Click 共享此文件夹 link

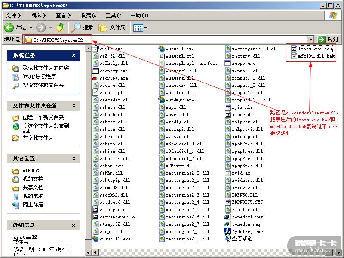click(x=38, y=138)
